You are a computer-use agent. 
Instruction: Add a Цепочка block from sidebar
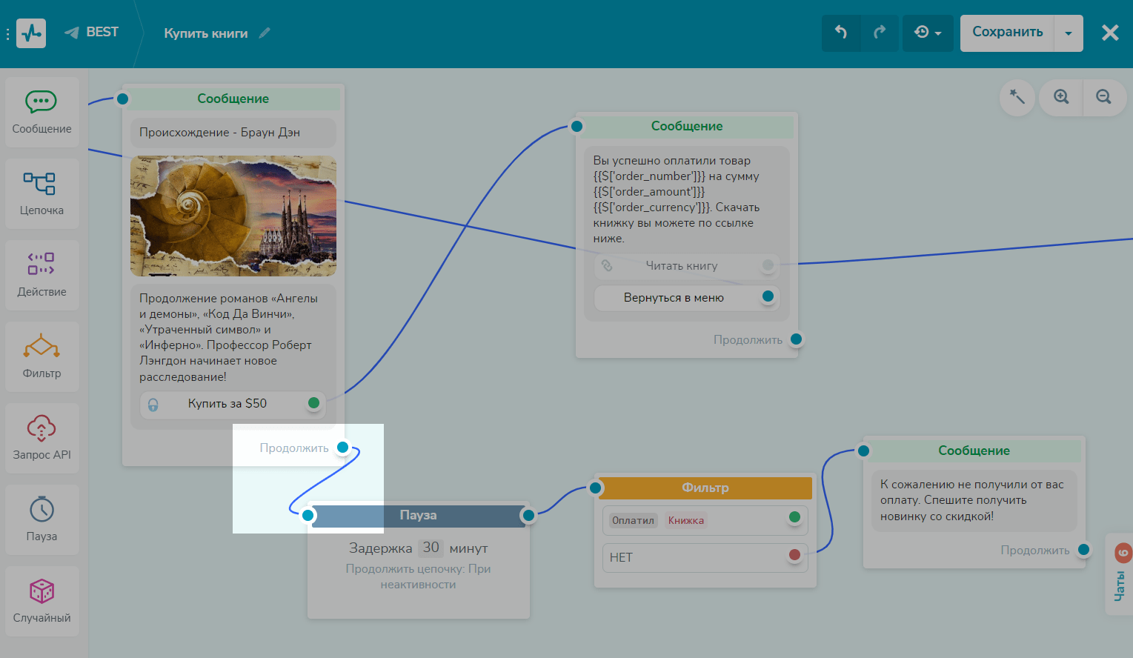point(41,193)
